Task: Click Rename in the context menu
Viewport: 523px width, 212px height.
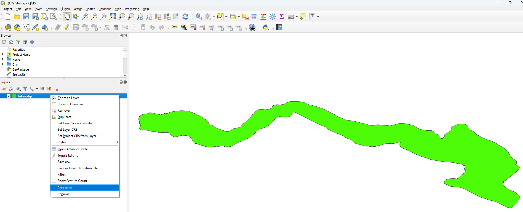Action: tap(85, 194)
